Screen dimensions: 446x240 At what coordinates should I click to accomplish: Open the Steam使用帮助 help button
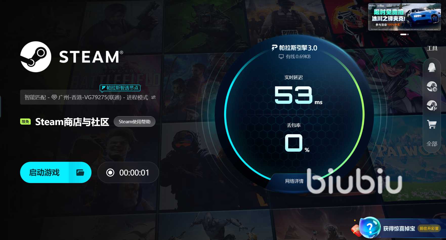135,122
